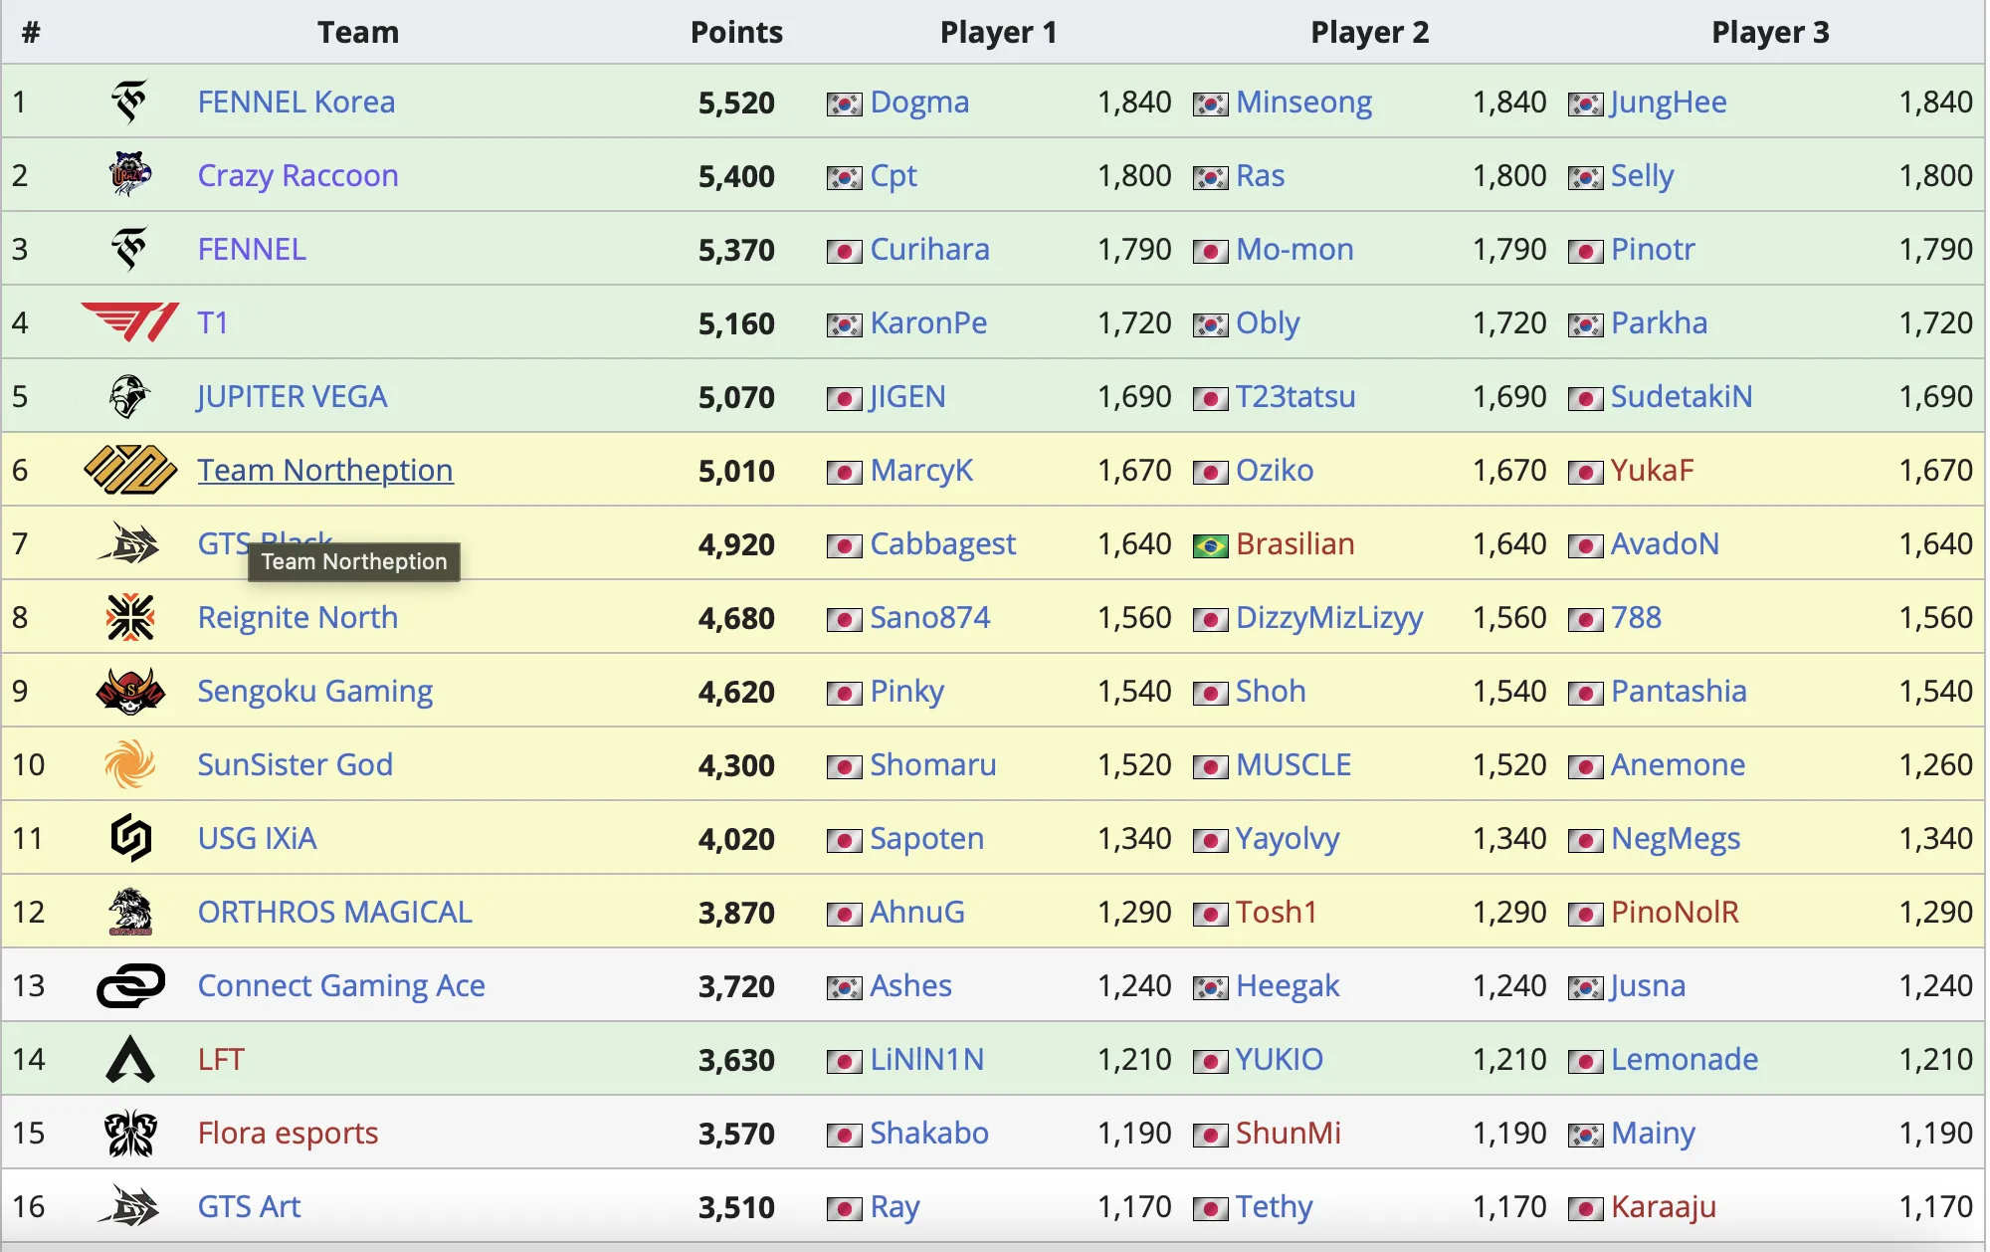Click the Reignite North logo icon

click(x=130, y=617)
